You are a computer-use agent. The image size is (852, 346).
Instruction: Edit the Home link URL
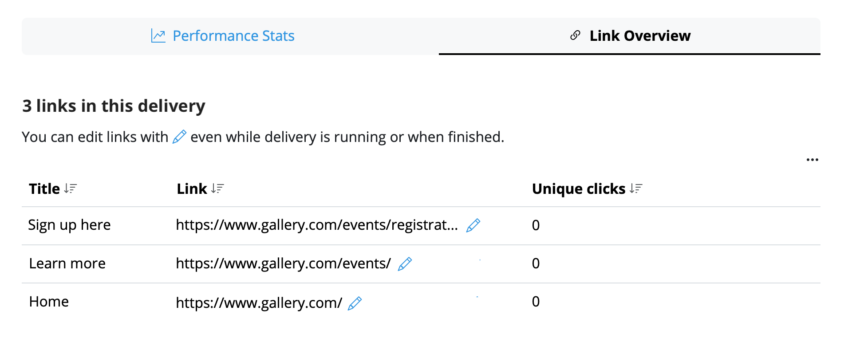[355, 303]
